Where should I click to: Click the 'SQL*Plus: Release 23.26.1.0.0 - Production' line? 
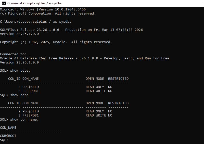coord(71,30)
